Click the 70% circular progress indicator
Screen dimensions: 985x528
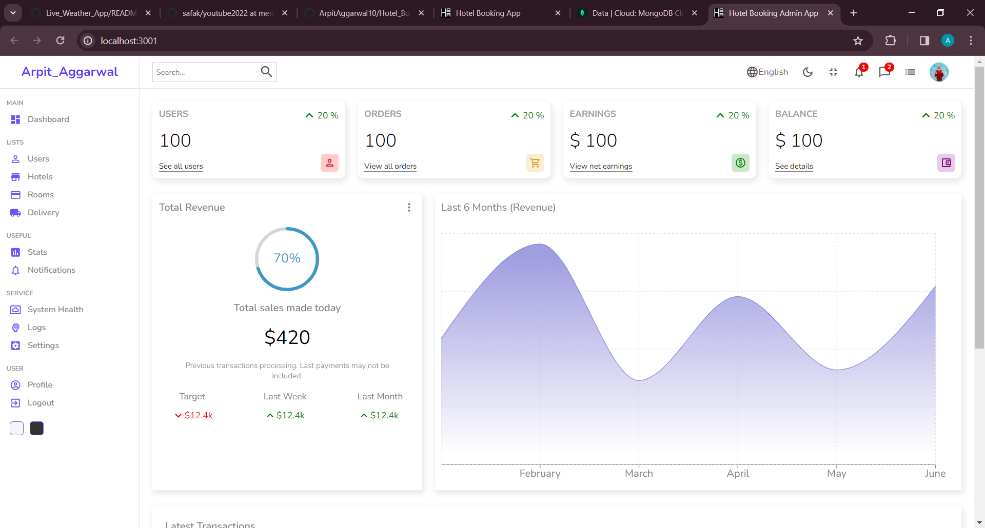[x=287, y=259]
